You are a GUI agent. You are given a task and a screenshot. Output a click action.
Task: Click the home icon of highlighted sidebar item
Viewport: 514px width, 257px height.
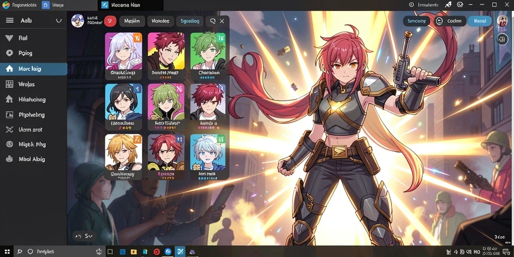click(x=10, y=69)
